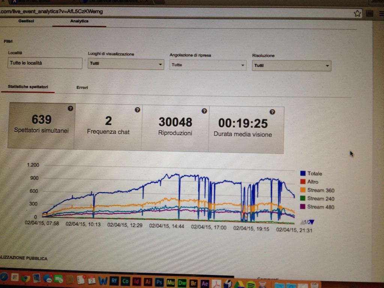Click the 02/04/15, 07:58 axis label
Image resolution: width=384 pixels, height=288 pixels.
(42, 223)
